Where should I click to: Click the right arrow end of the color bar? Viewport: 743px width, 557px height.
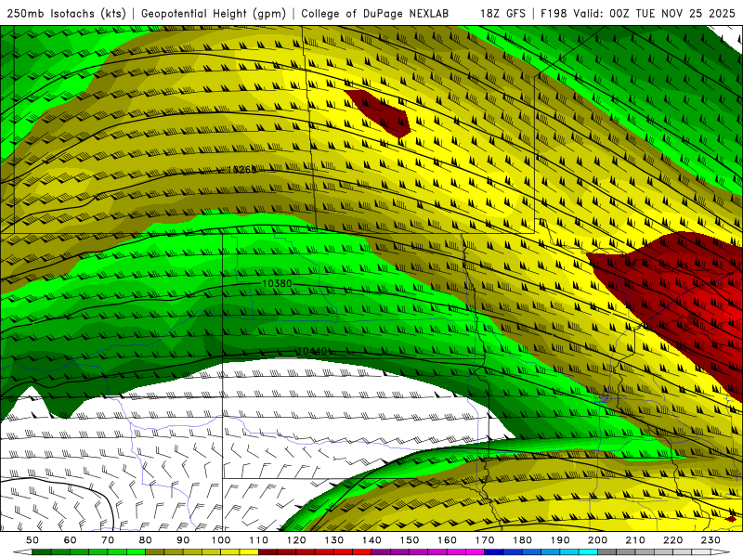[x=721, y=552]
